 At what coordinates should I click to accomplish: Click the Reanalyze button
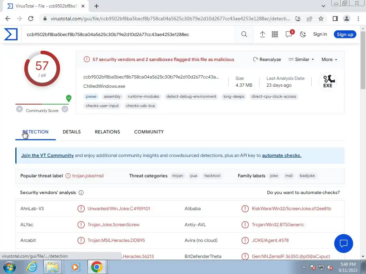click(x=267, y=60)
